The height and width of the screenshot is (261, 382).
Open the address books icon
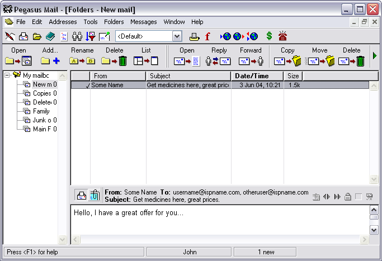click(50, 36)
